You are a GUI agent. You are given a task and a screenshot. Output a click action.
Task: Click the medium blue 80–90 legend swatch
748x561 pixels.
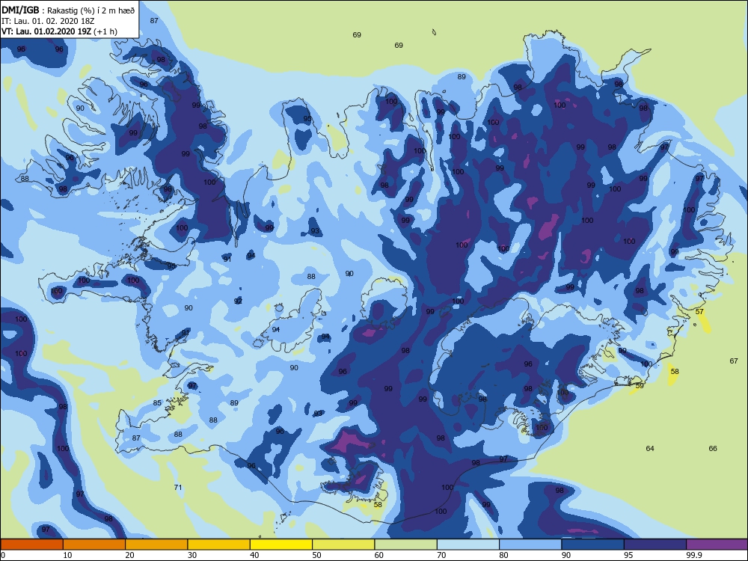coord(530,545)
